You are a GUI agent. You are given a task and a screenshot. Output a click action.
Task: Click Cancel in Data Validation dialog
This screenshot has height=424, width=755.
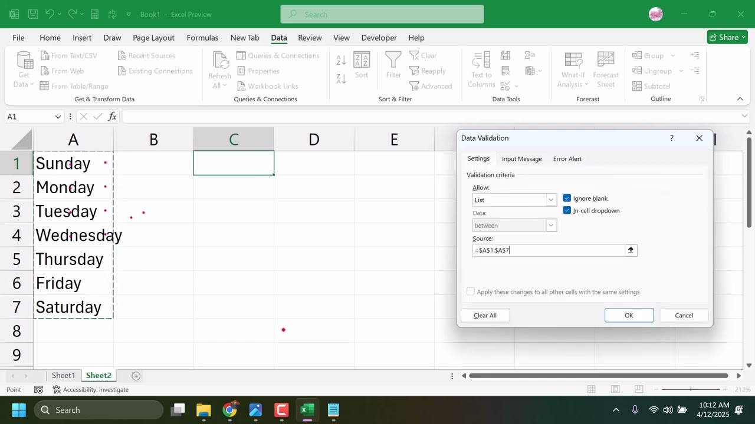[x=684, y=316]
